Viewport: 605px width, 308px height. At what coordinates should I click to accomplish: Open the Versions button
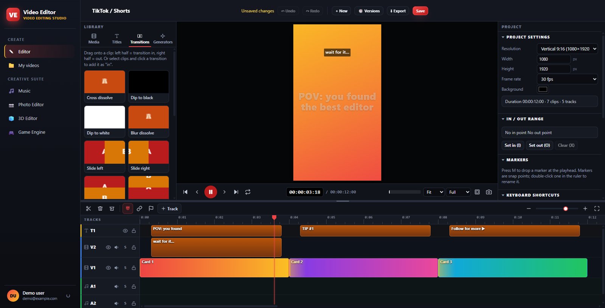coord(369,11)
